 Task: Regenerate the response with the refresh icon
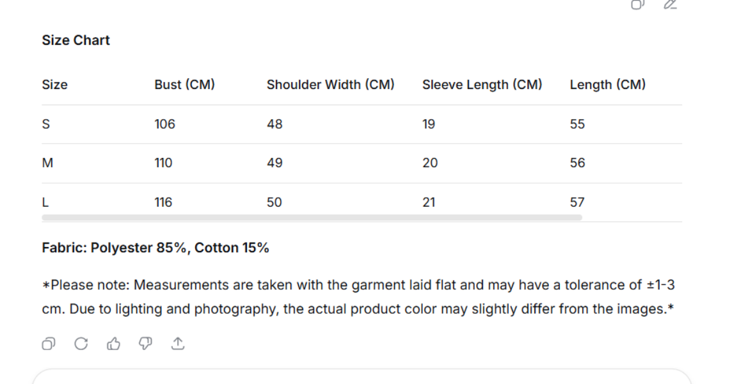pyautogui.click(x=81, y=344)
